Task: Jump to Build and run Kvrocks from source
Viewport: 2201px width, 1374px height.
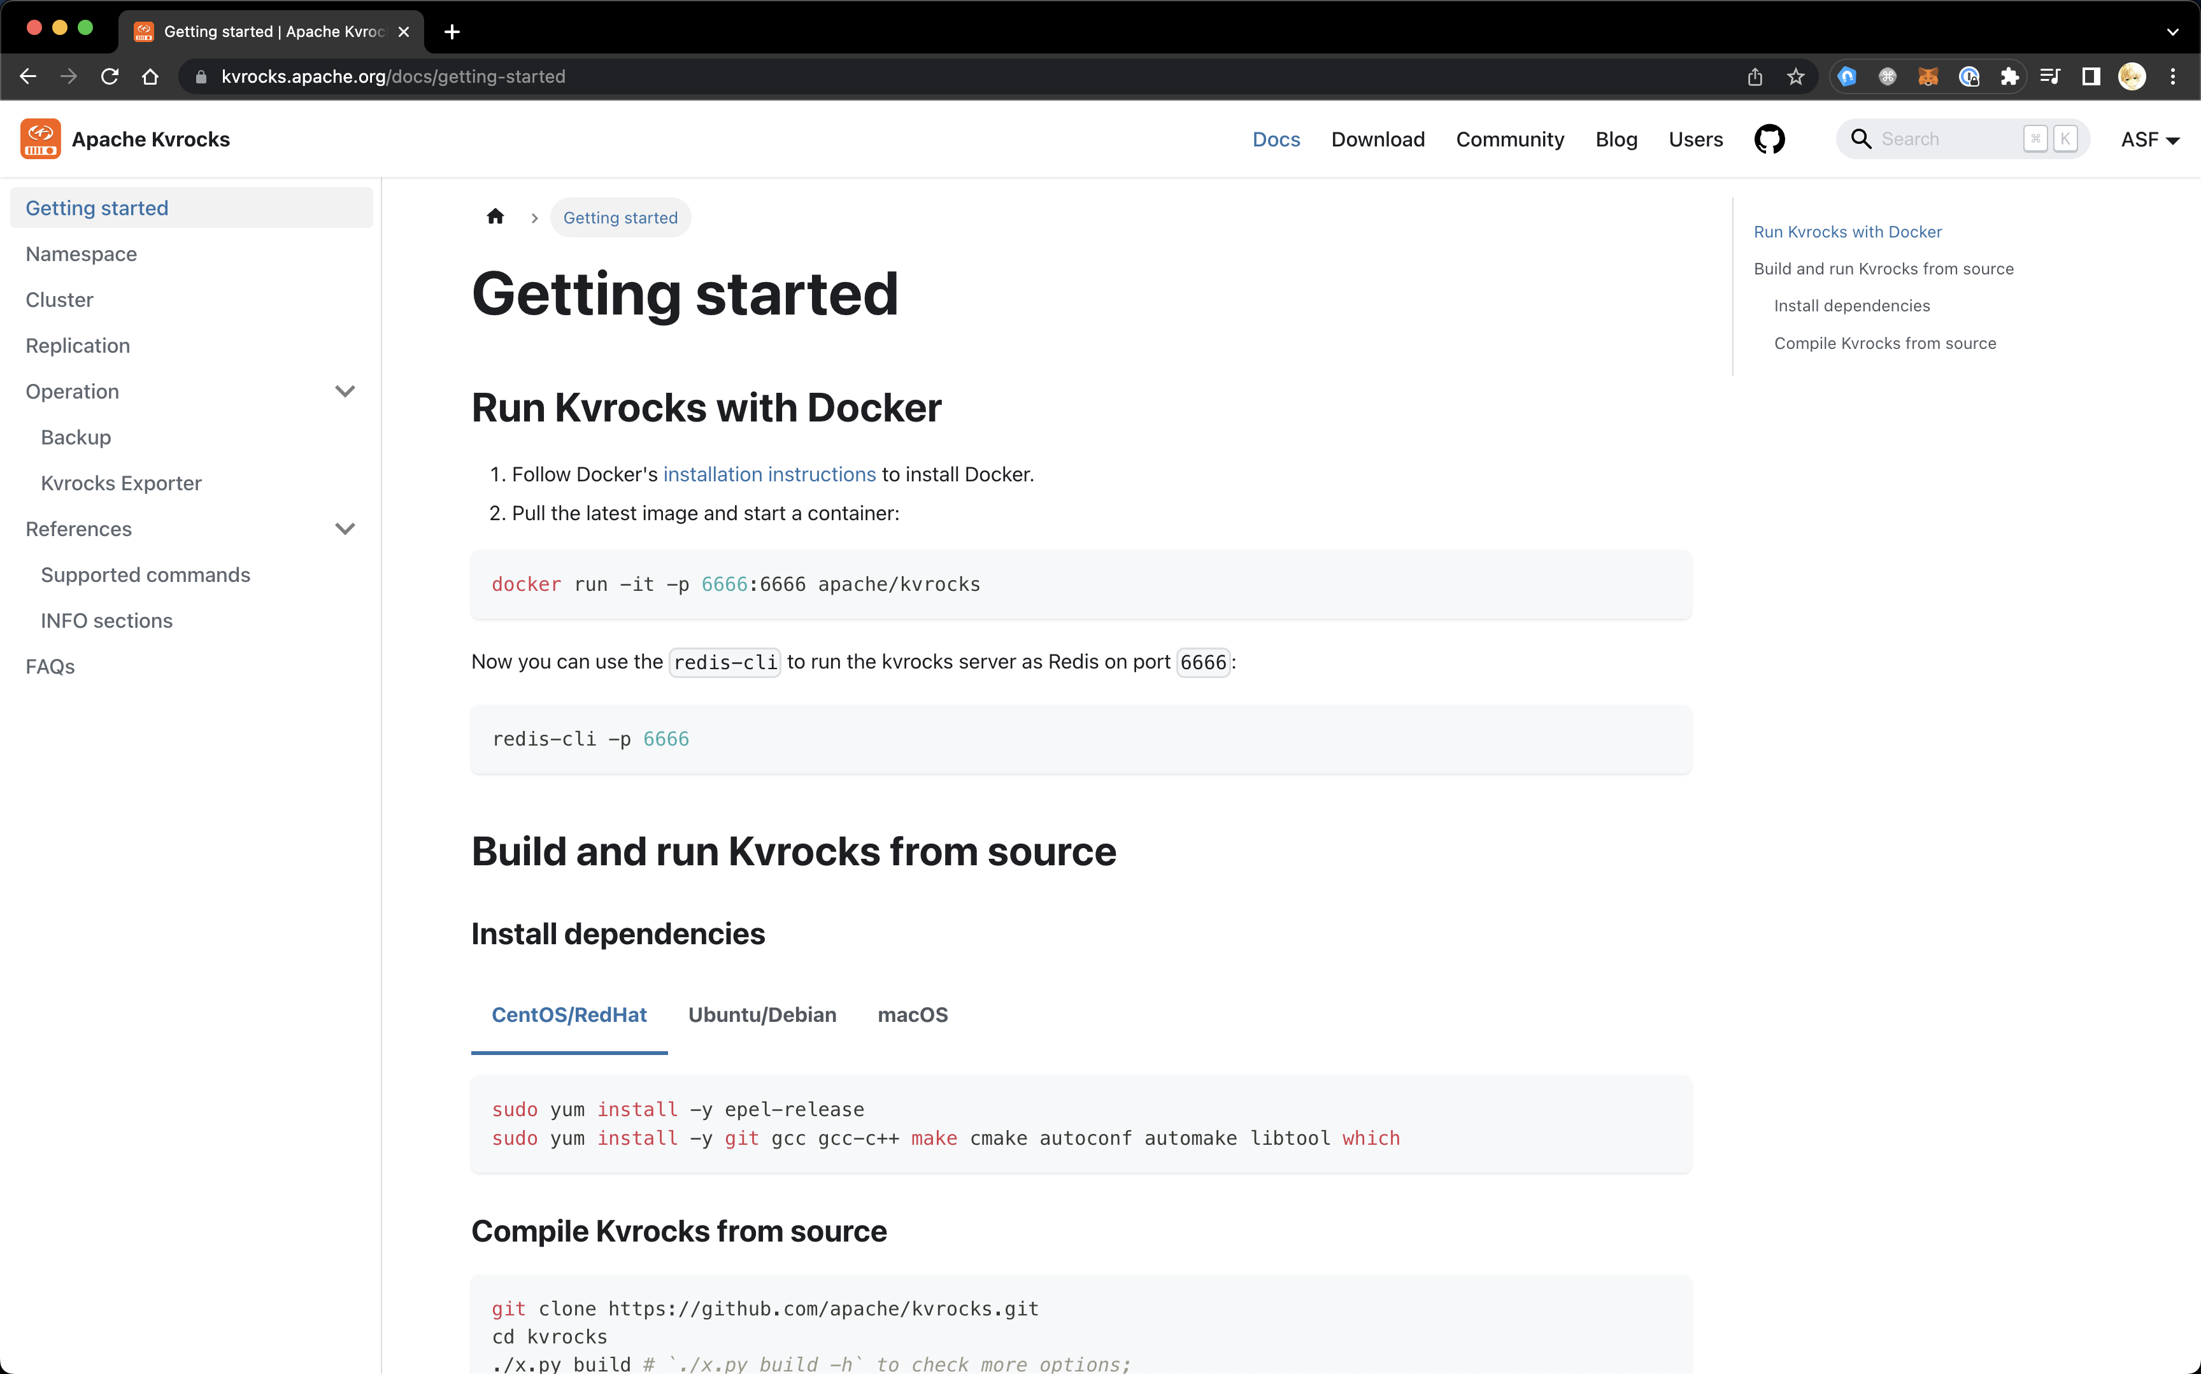Action: pos(1884,269)
